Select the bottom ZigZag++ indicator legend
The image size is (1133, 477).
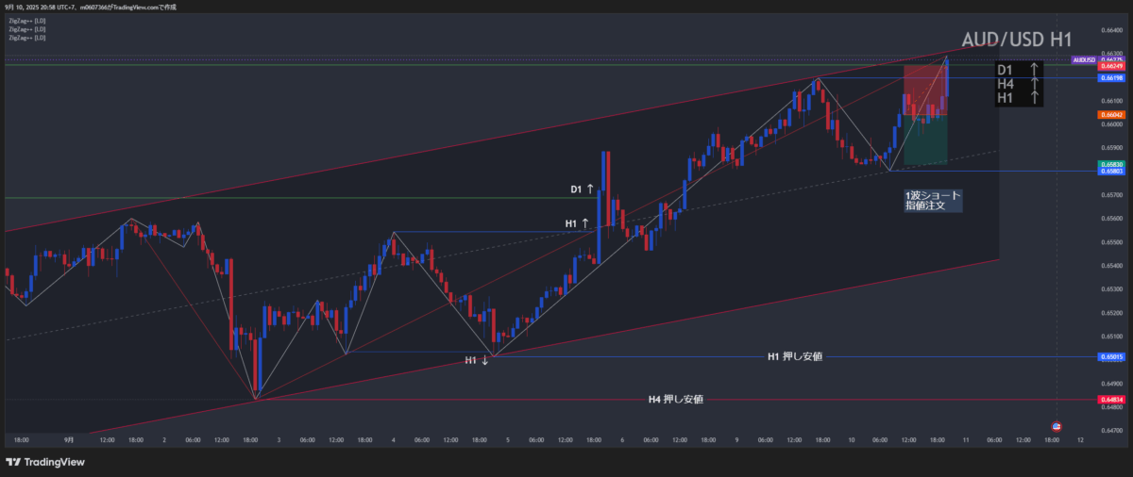(x=26, y=38)
